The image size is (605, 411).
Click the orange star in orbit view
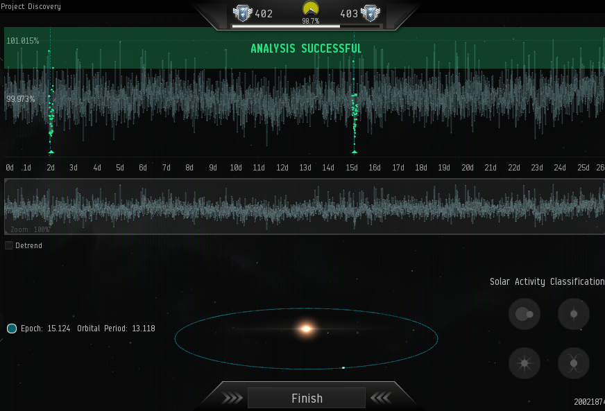(x=305, y=329)
